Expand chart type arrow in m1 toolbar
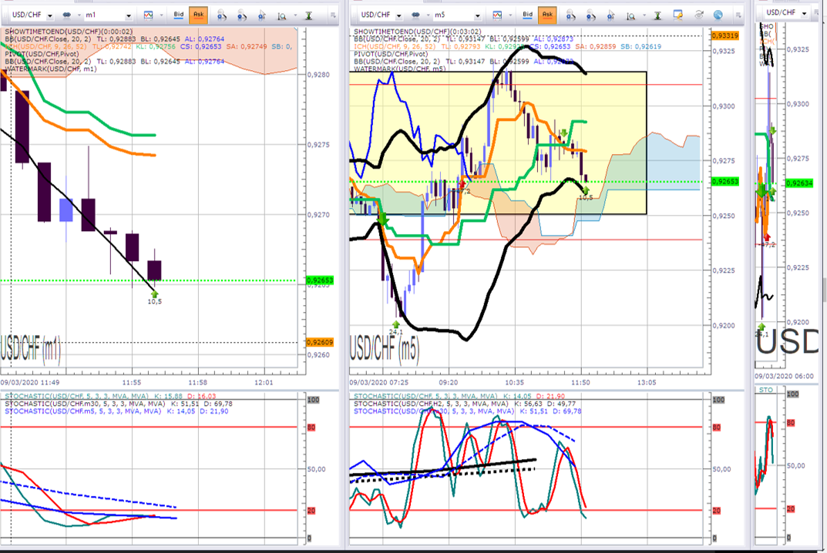Viewport: 827px width, 553px height. coord(161,15)
